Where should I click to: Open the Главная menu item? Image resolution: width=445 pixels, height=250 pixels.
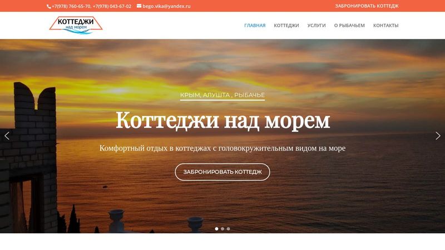255,25
